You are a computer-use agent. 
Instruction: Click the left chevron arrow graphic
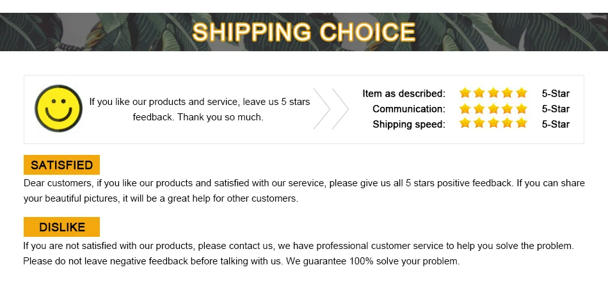coord(322,109)
